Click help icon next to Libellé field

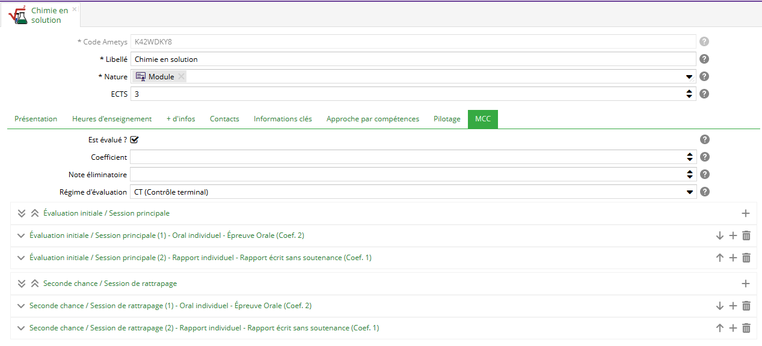click(704, 59)
